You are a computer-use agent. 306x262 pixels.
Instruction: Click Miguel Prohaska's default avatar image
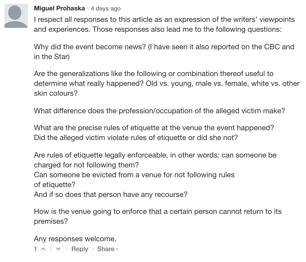click(x=16, y=16)
